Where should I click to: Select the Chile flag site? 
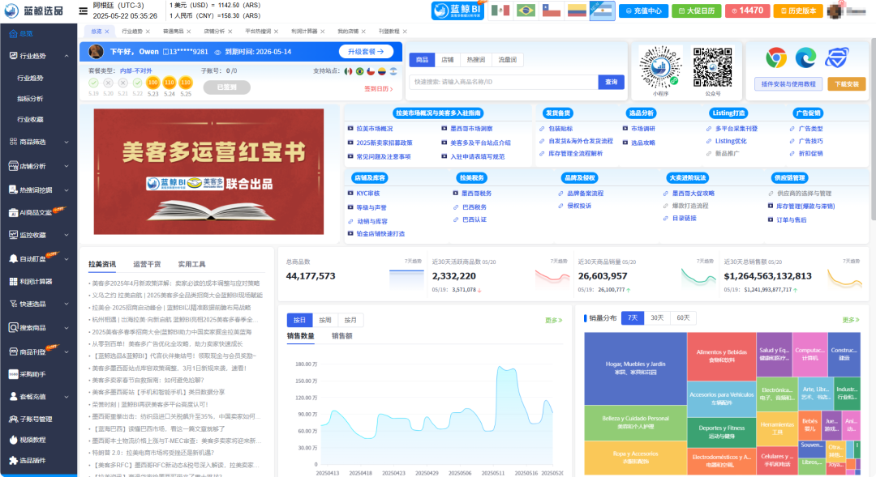552,11
